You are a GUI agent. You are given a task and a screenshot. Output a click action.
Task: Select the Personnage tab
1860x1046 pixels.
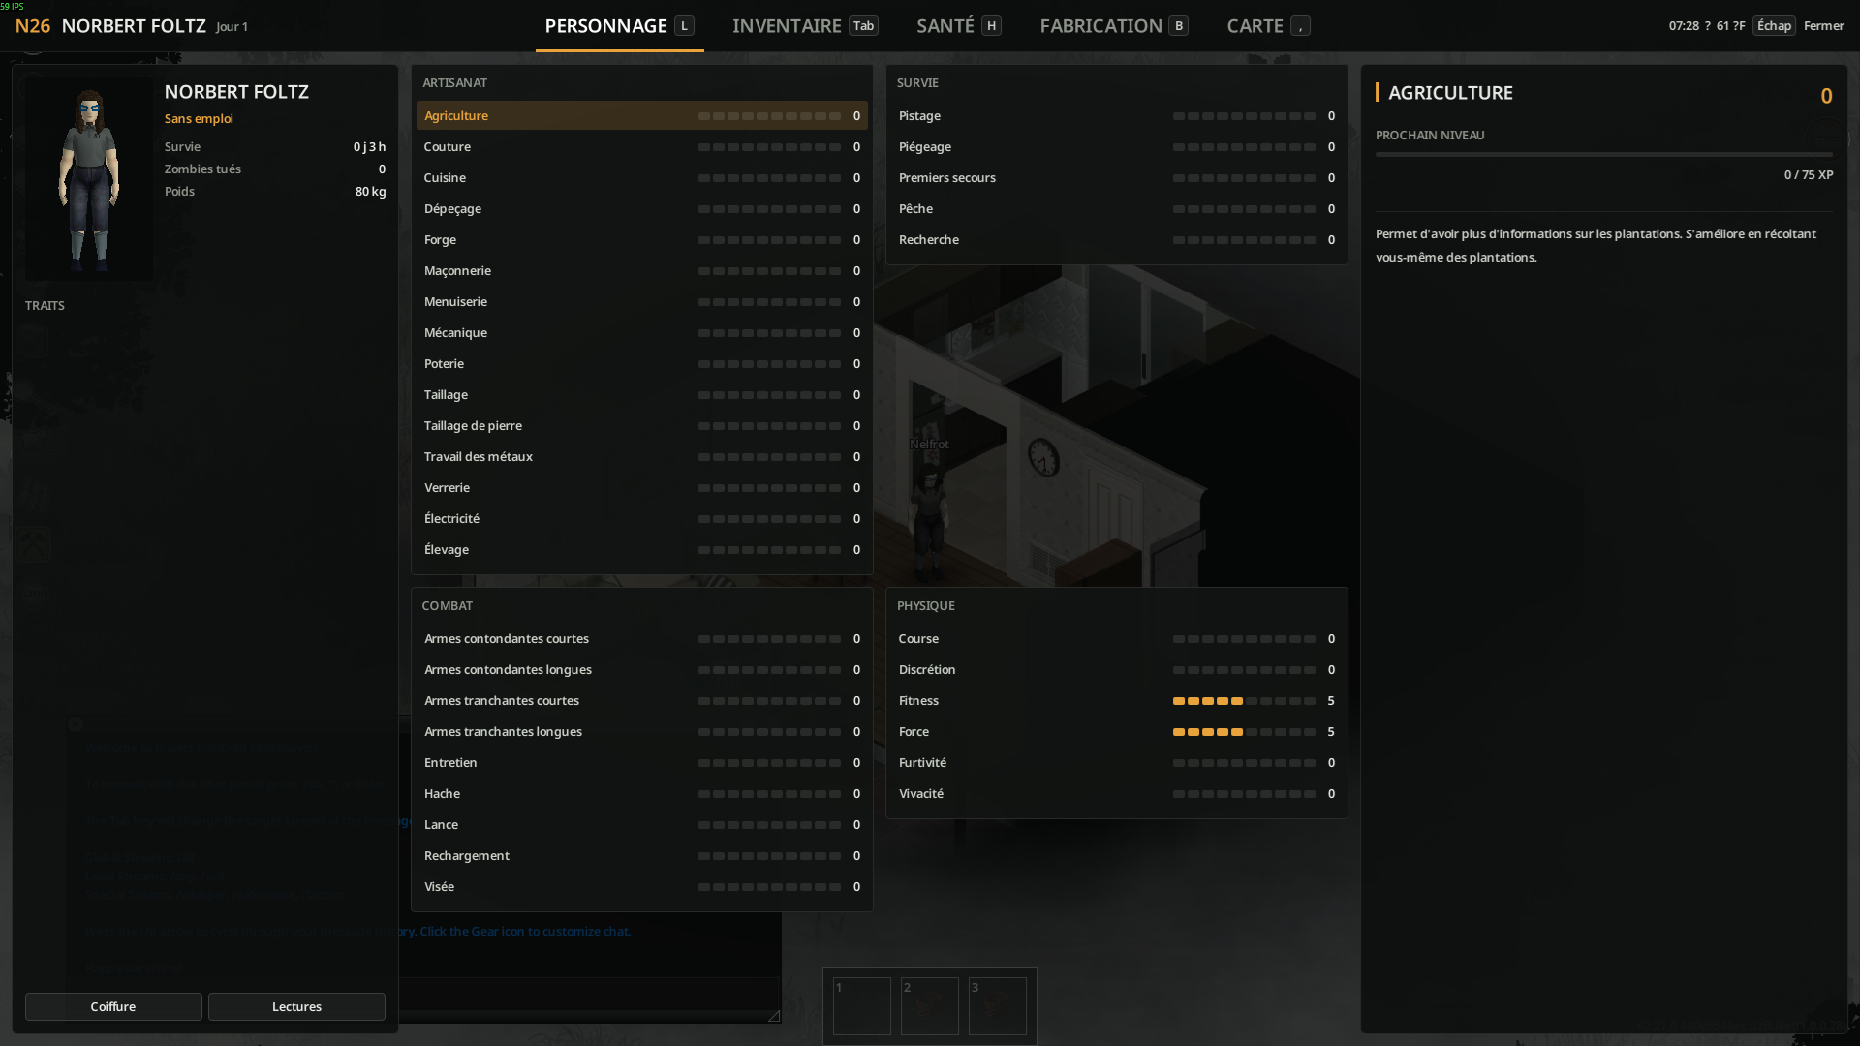click(619, 26)
